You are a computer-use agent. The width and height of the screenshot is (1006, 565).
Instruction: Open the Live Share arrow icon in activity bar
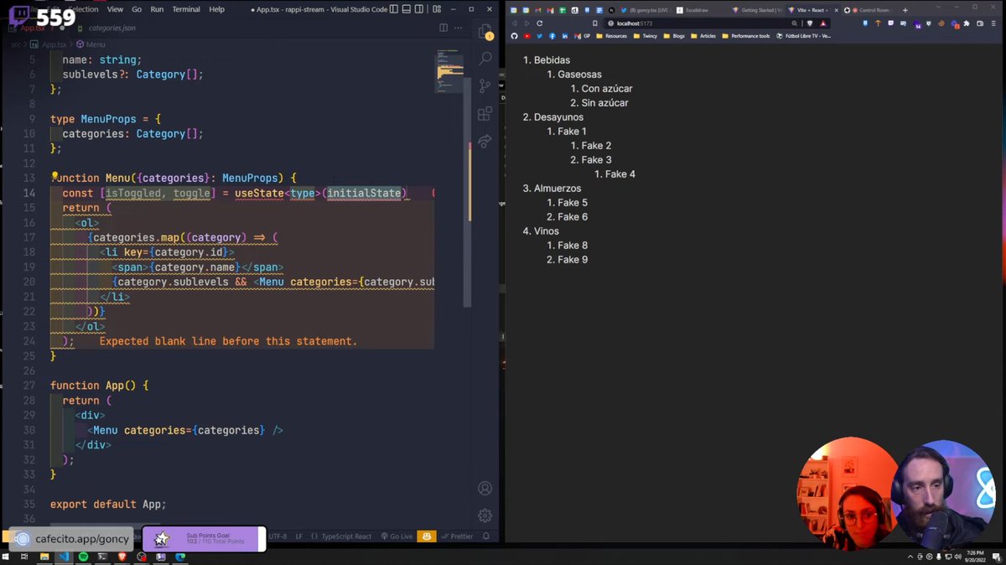point(485,141)
